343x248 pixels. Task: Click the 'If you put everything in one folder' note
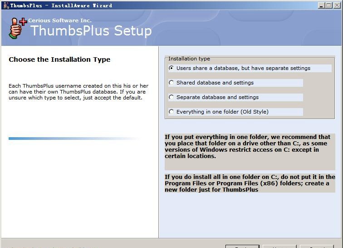coord(250,146)
